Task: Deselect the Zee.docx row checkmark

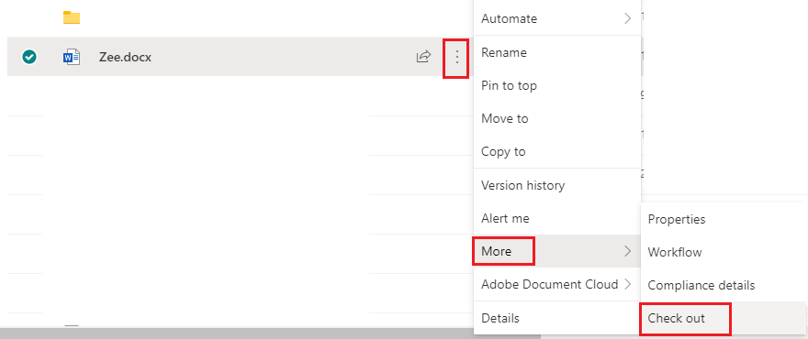Action: (x=28, y=57)
